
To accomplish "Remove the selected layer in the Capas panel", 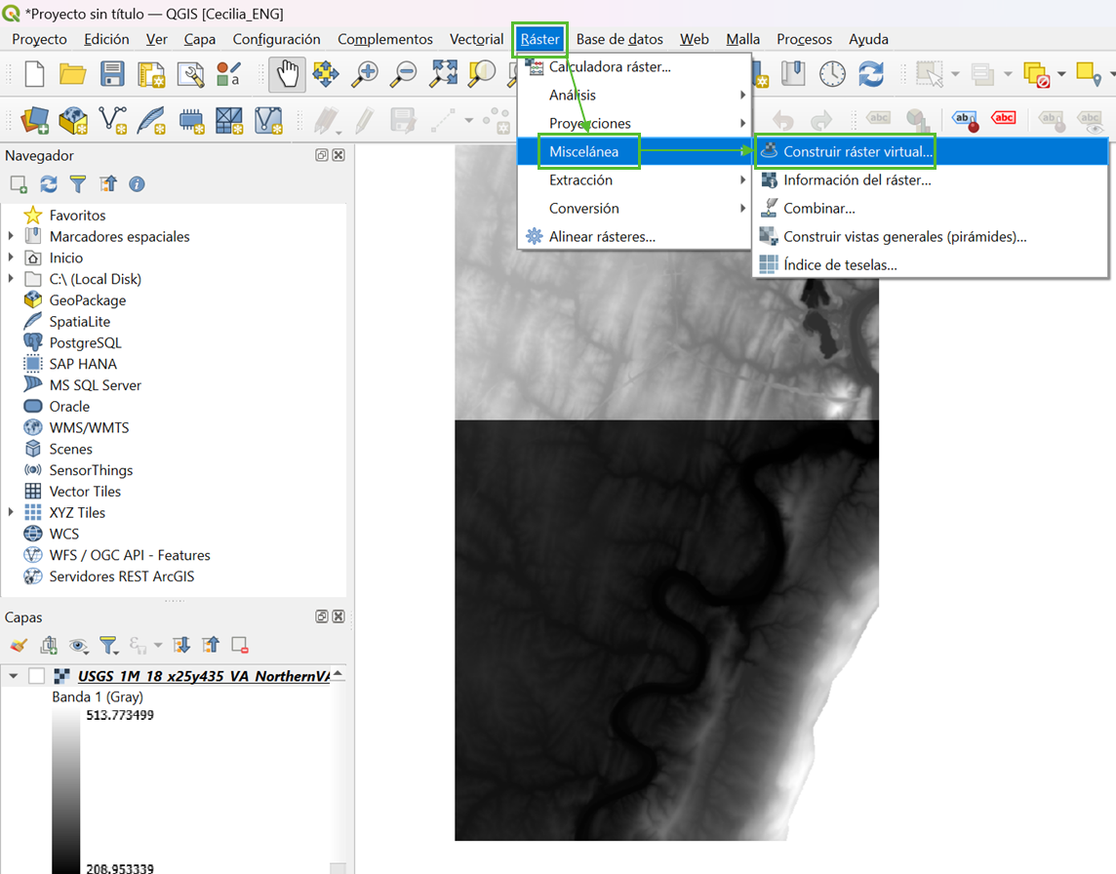I will click(240, 646).
